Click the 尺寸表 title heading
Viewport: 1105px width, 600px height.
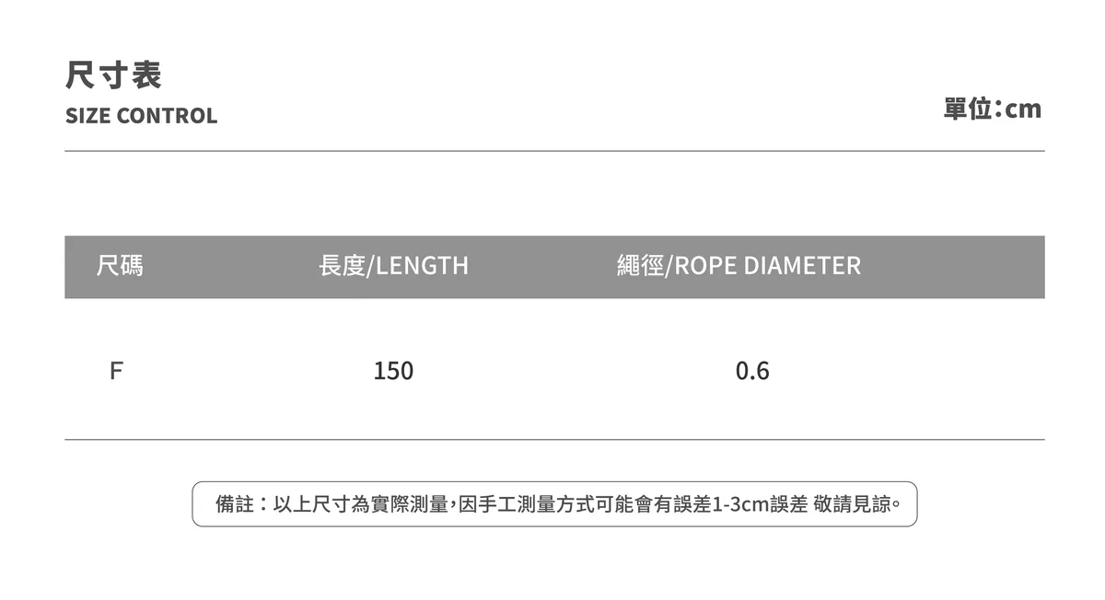[113, 75]
